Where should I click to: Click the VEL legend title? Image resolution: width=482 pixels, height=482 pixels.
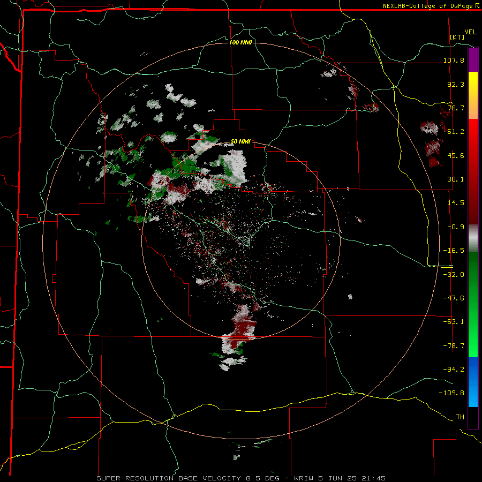click(470, 32)
